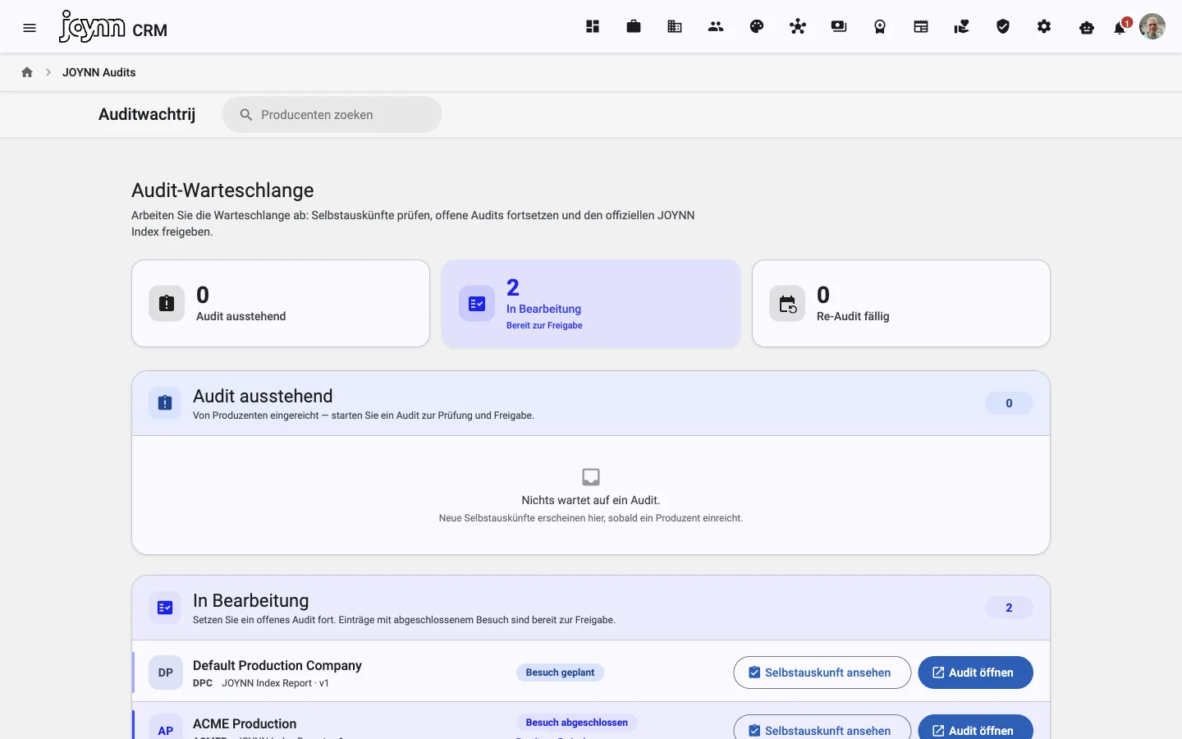Click the joynn CRM logo

click(x=113, y=27)
